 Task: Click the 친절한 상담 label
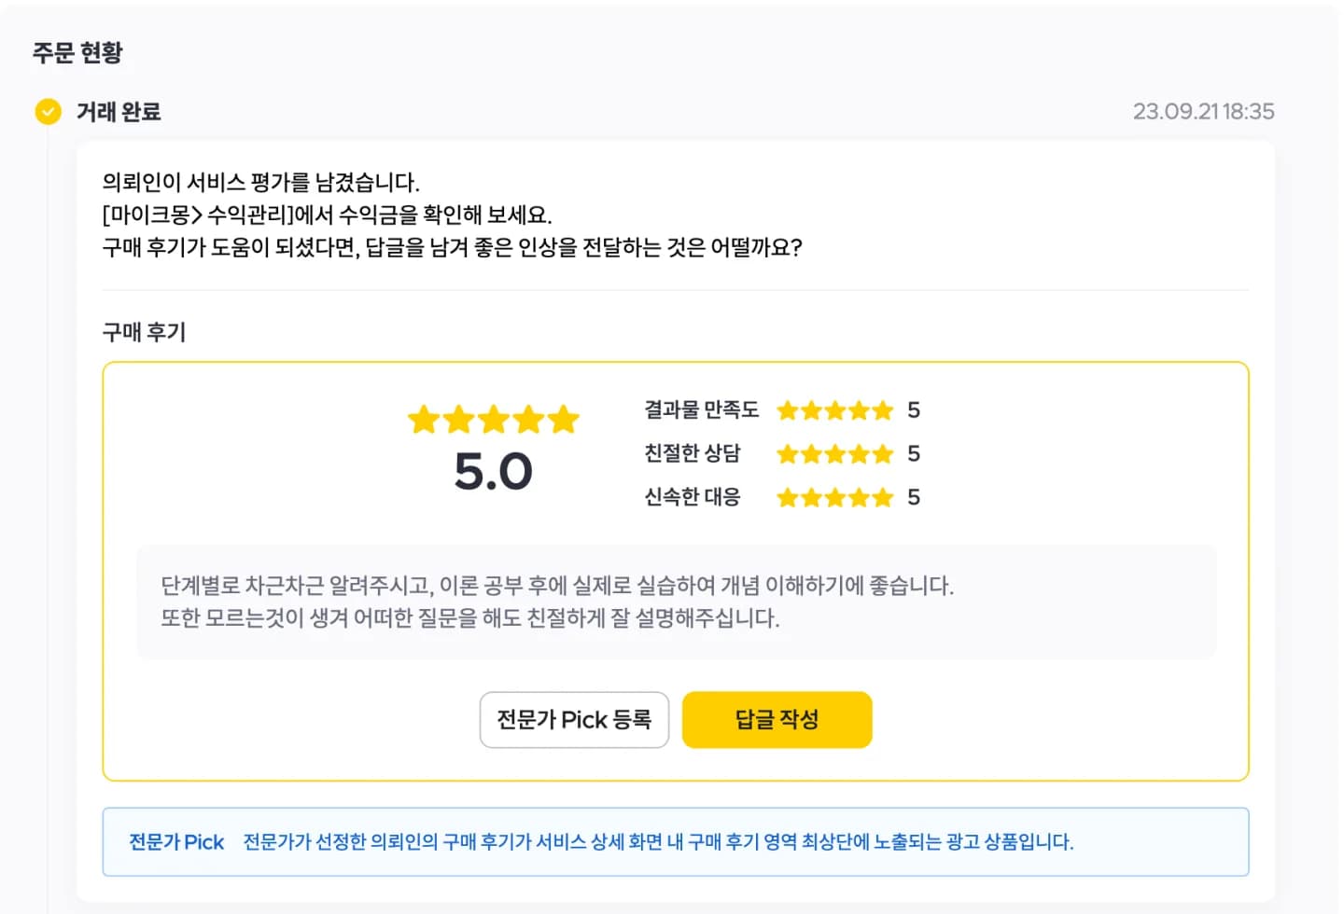point(692,454)
